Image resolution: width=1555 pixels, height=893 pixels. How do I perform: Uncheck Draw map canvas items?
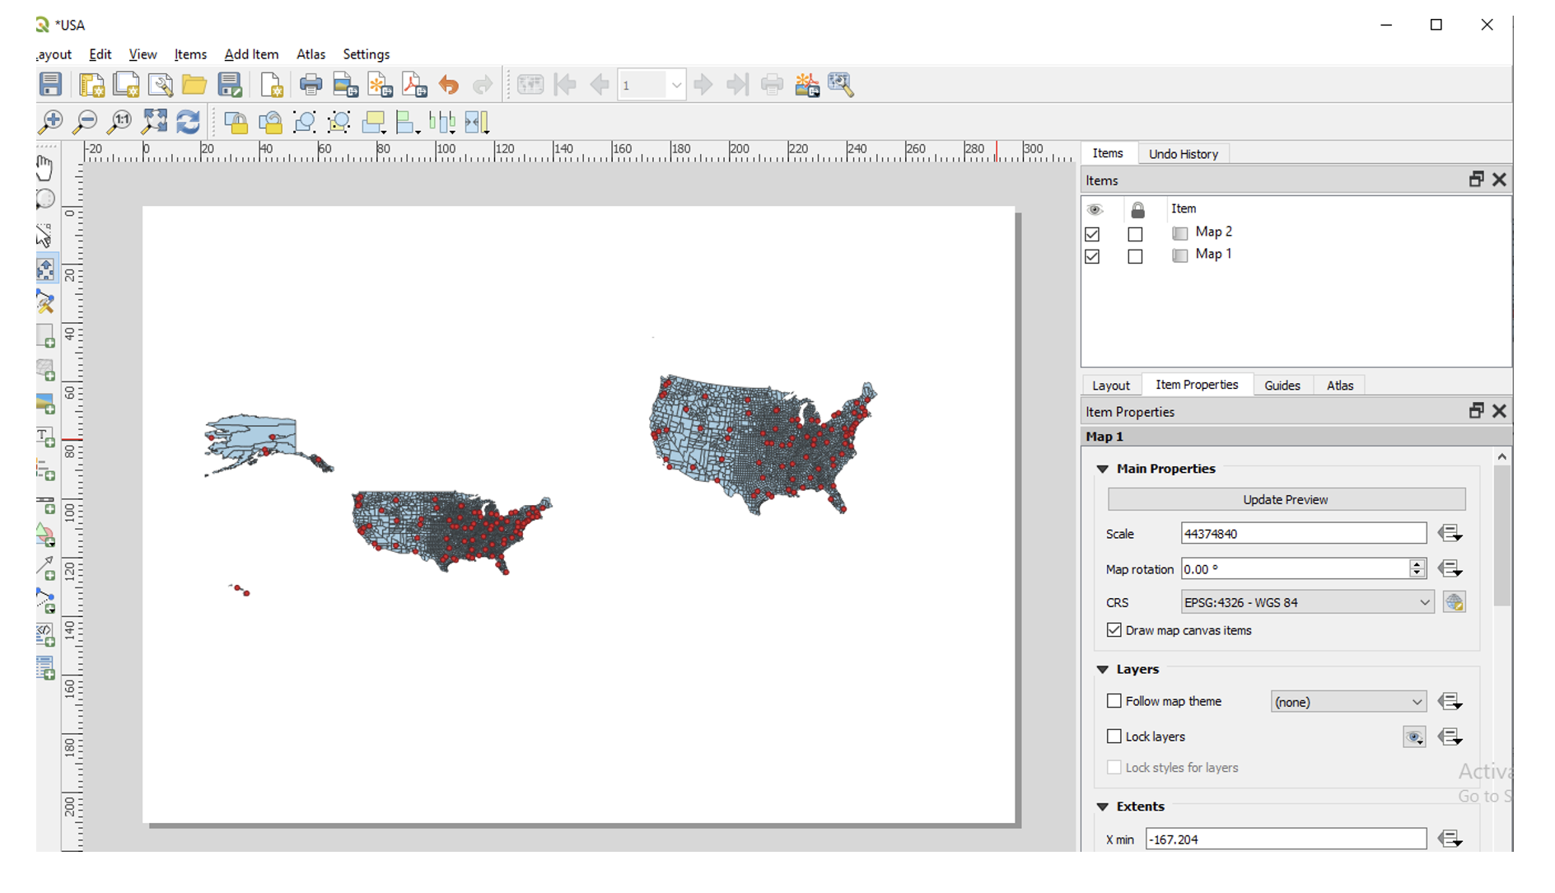coord(1114,630)
